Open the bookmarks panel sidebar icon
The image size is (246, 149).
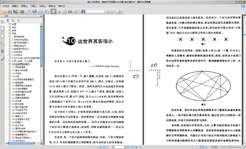coord(2,21)
